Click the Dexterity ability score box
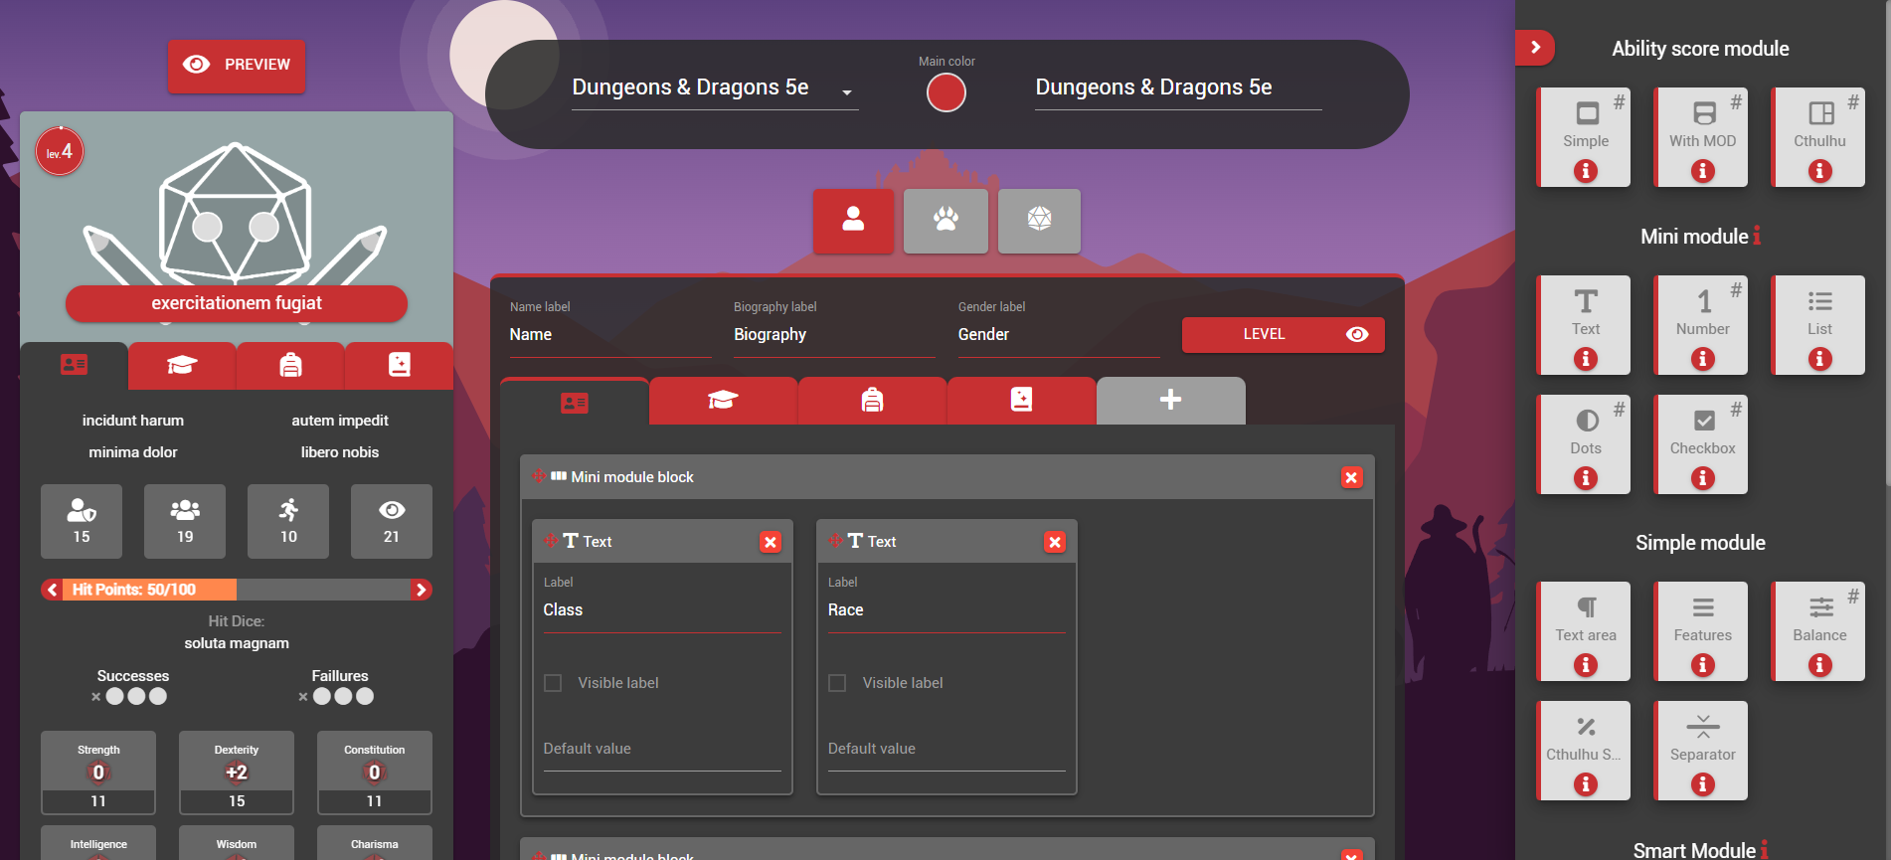 pos(237,774)
